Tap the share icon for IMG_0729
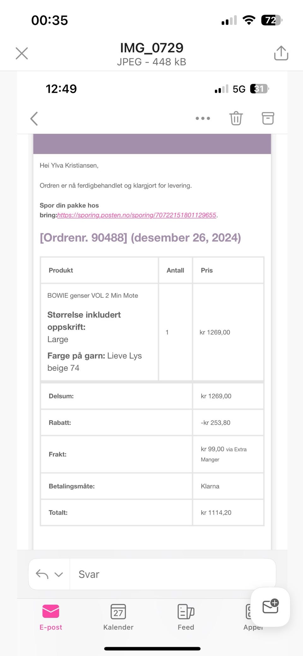This screenshot has width=303, height=656. click(281, 53)
